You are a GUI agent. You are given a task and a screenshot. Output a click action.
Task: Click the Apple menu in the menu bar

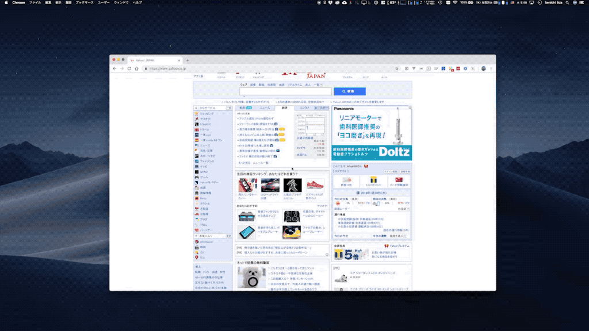point(6,3)
